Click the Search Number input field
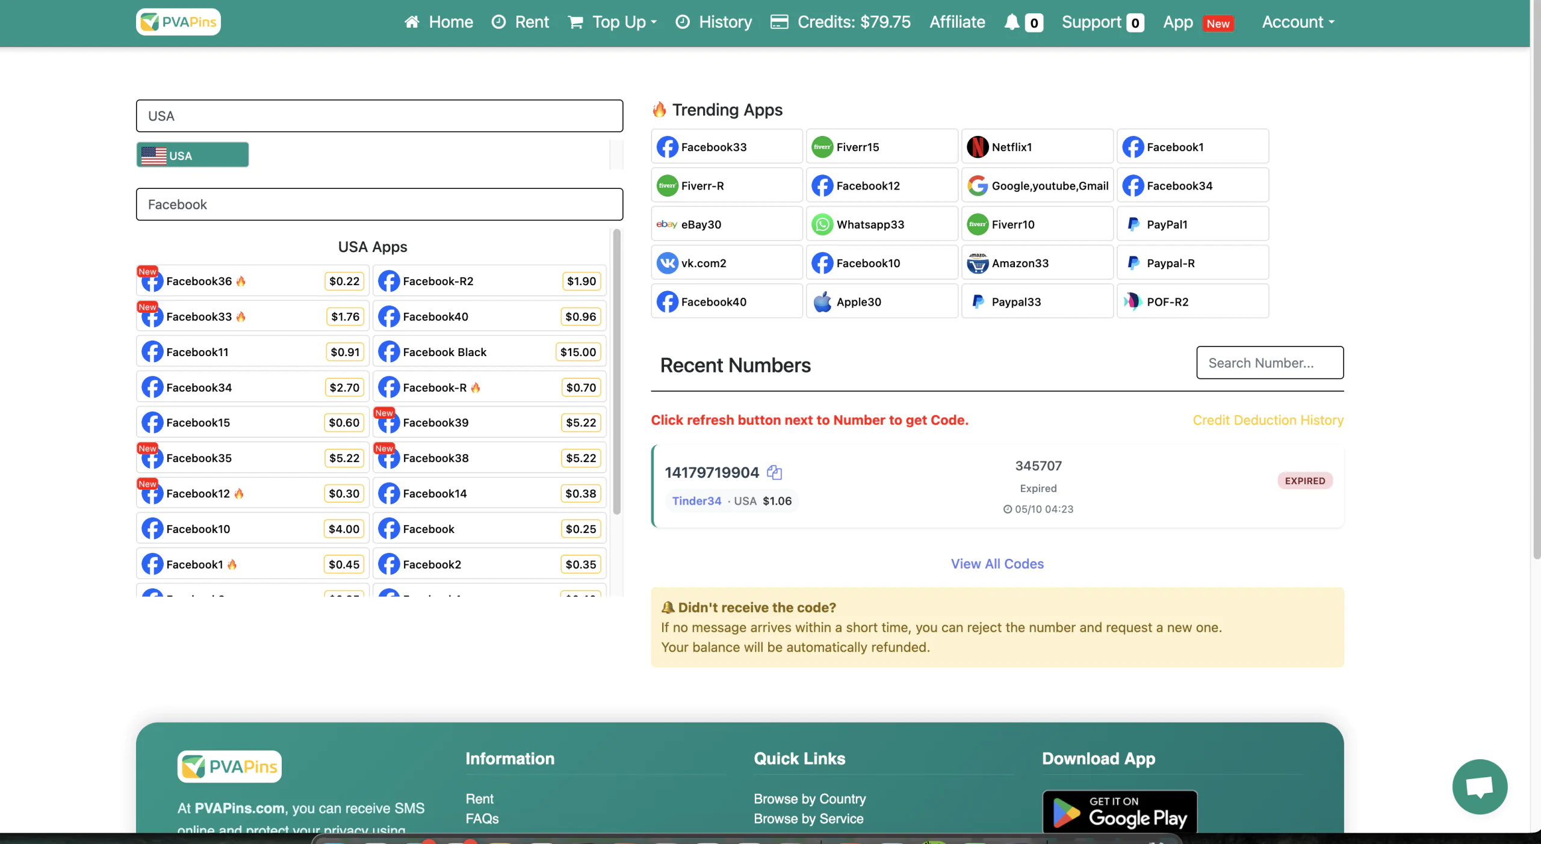Viewport: 1541px width, 844px height. 1270,363
